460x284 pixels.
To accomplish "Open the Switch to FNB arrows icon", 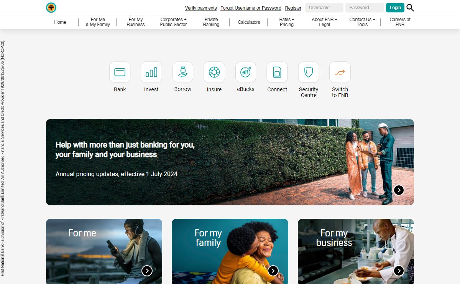I will click(x=340, y=72).
